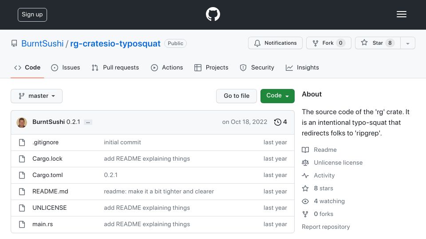Image resolution: width=426 pixels, height=239 pixels.
Task: Click file icon next to UNLICENSE
Action: click(22, 208)
